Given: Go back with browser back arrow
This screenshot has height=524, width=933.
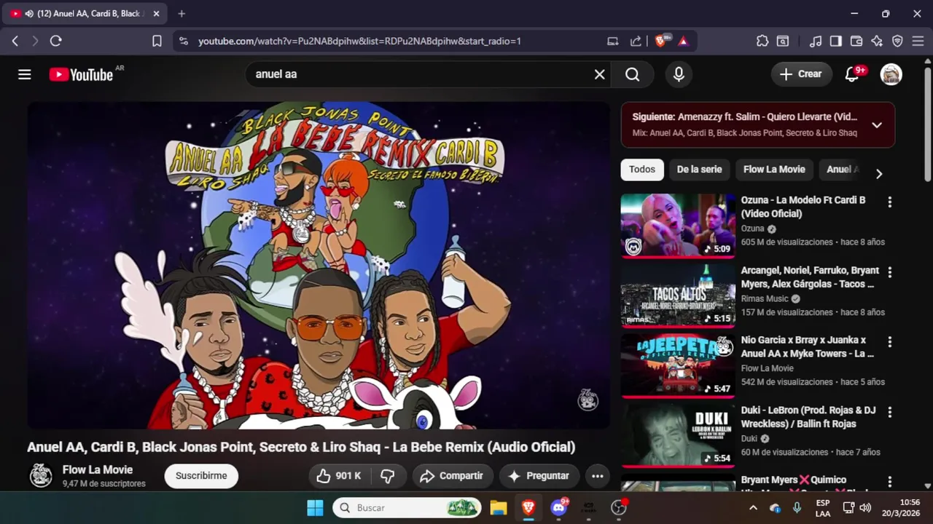Looking at the screenshot, I should coord(15,41).
